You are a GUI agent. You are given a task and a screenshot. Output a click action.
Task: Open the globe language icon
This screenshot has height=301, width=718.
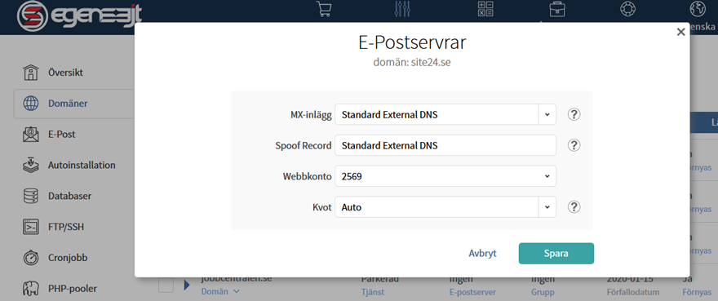[x=697, y=9]
